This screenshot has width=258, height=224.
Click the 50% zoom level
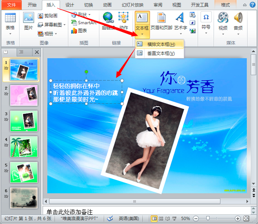tap(185, 218)
